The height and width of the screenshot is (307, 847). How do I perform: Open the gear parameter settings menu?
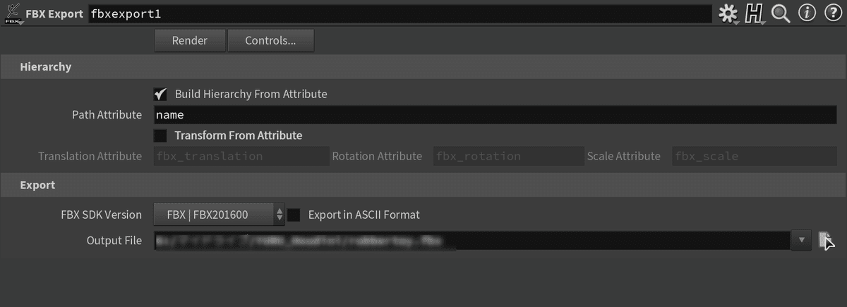click(726, 13)
